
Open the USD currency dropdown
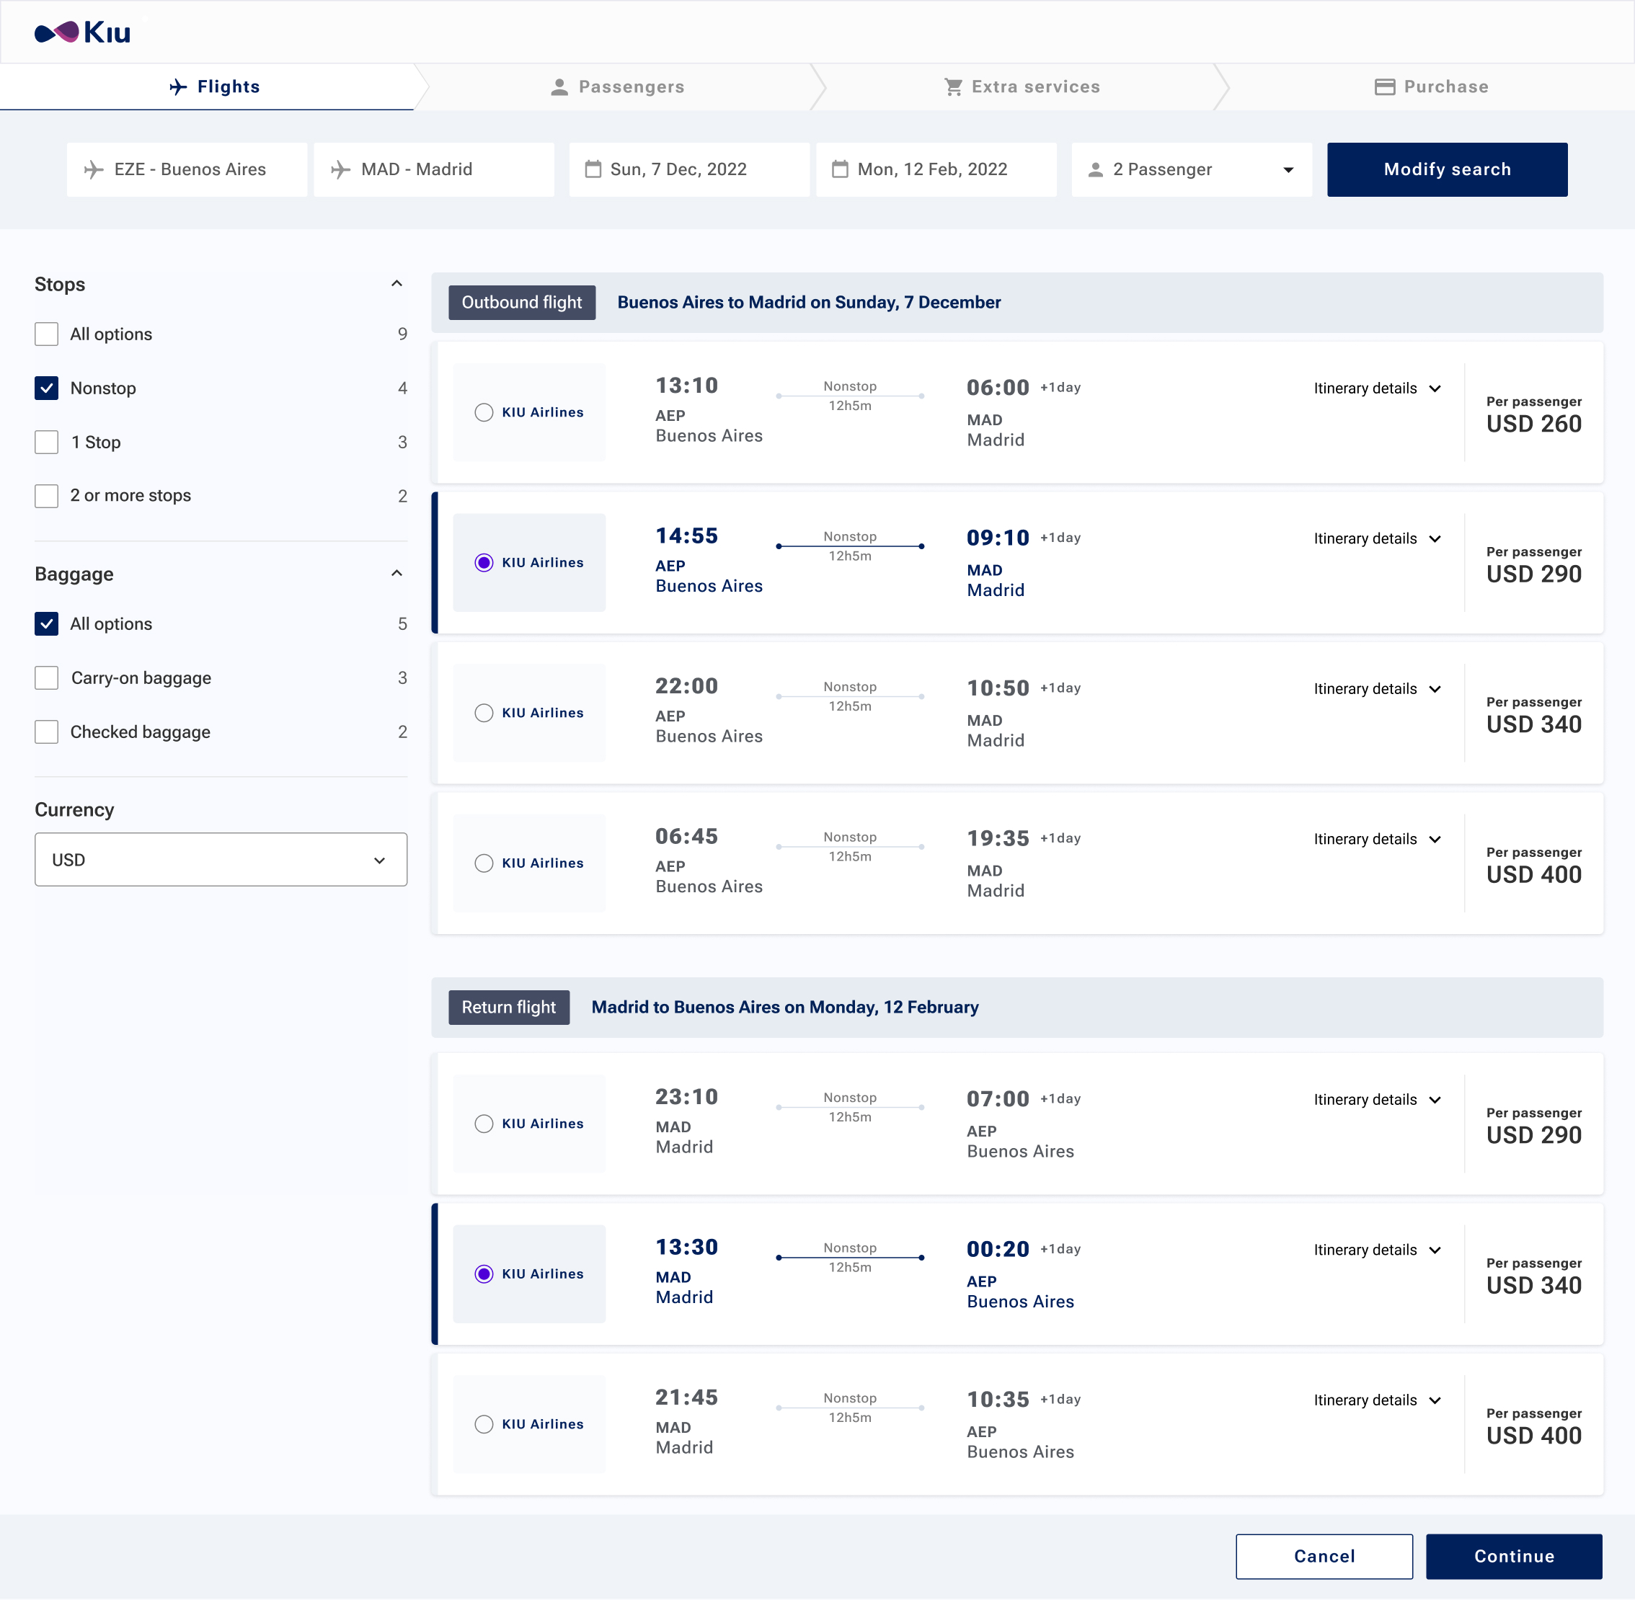click(x=221, y=860)
